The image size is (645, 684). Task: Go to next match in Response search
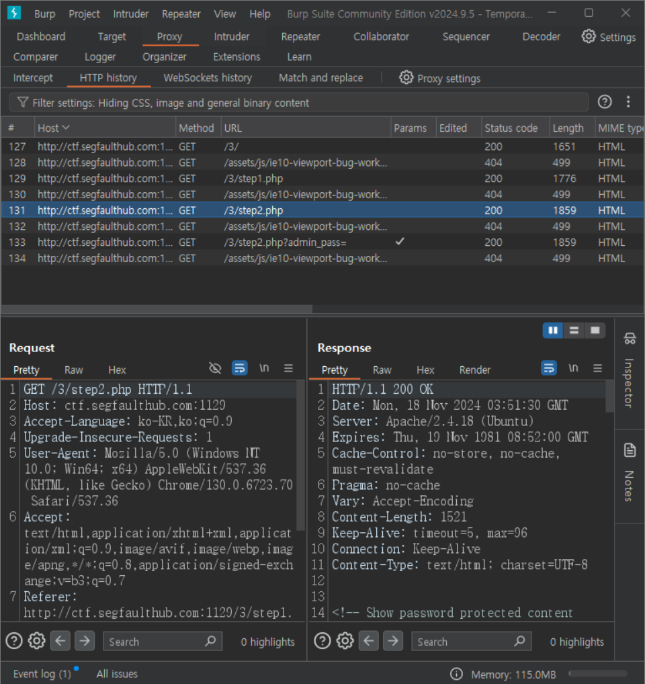pos(393,641)
